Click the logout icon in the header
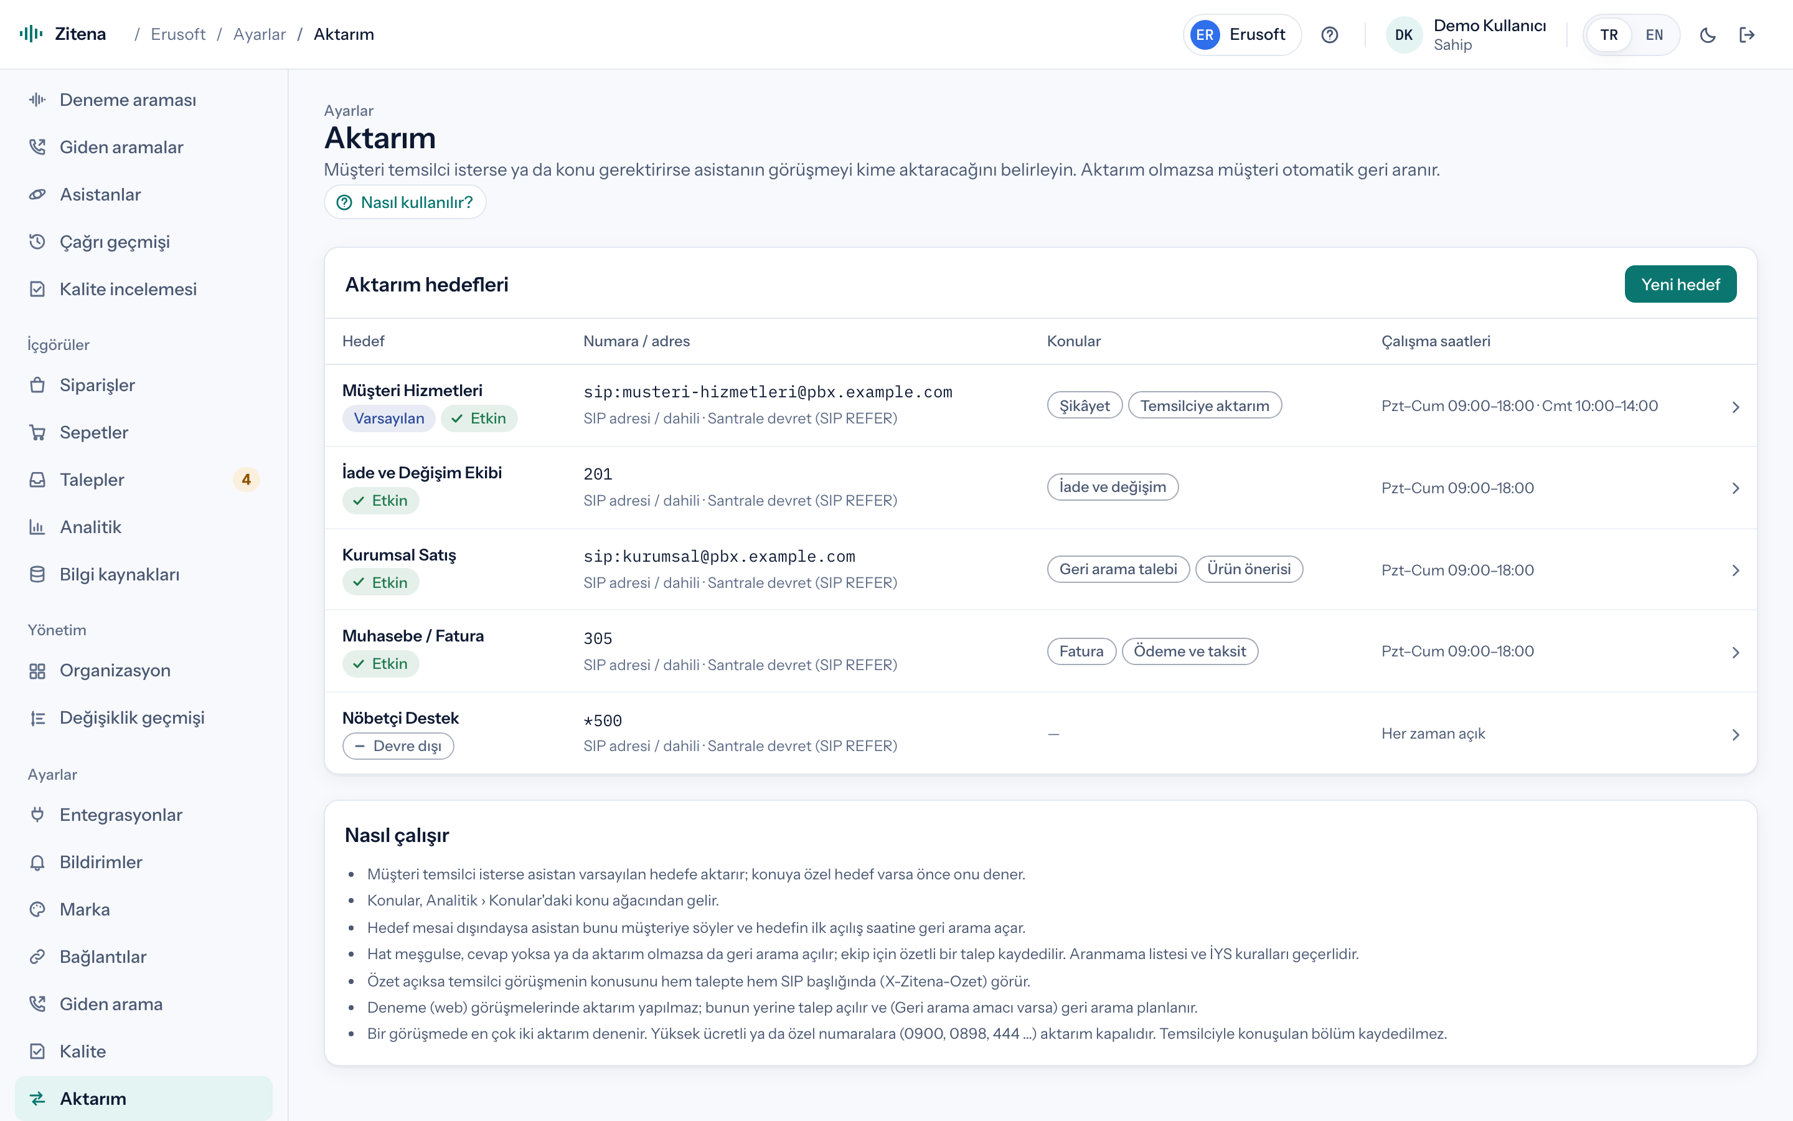This screenshot has width=1793, height=1121. pyautogui.click(x=1747, y=35)
